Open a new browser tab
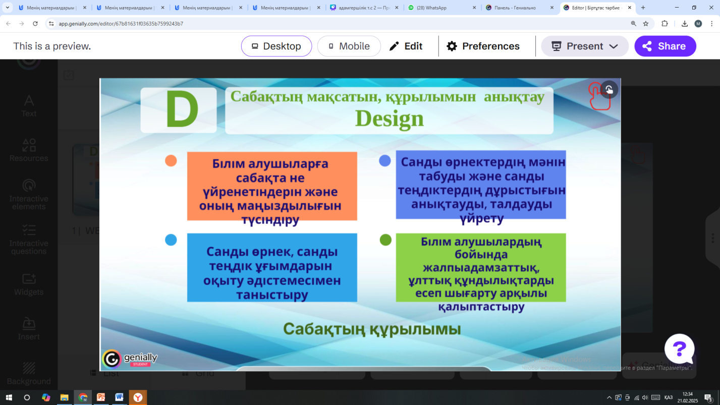The width and height of the screenshot is (720, 405). (643, 8)
